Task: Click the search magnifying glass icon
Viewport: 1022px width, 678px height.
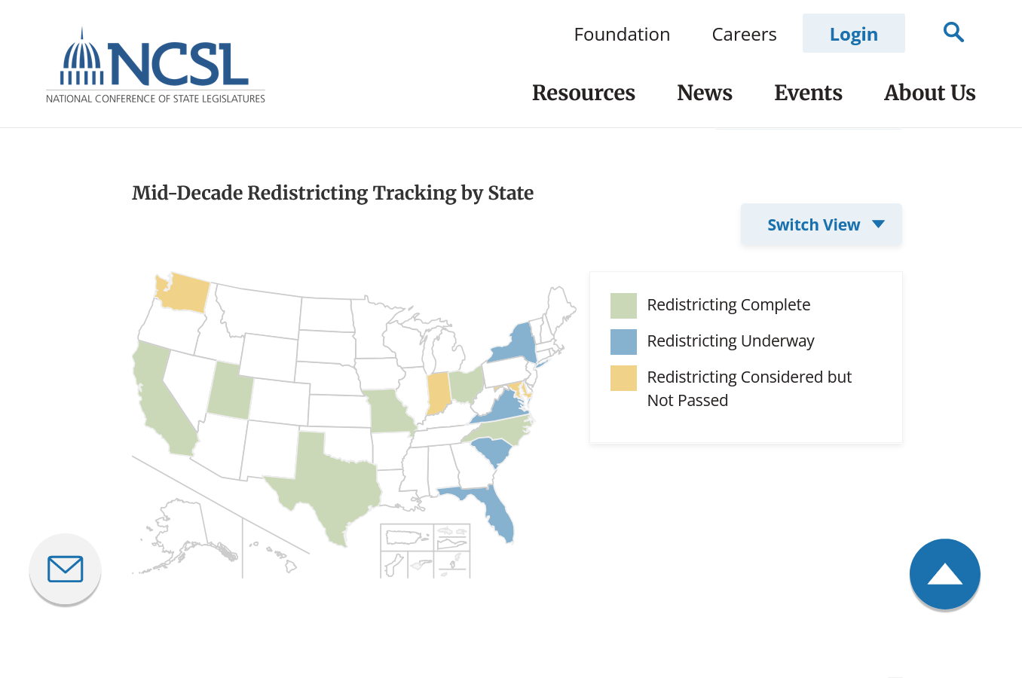Action: click(x=953, y=32)
